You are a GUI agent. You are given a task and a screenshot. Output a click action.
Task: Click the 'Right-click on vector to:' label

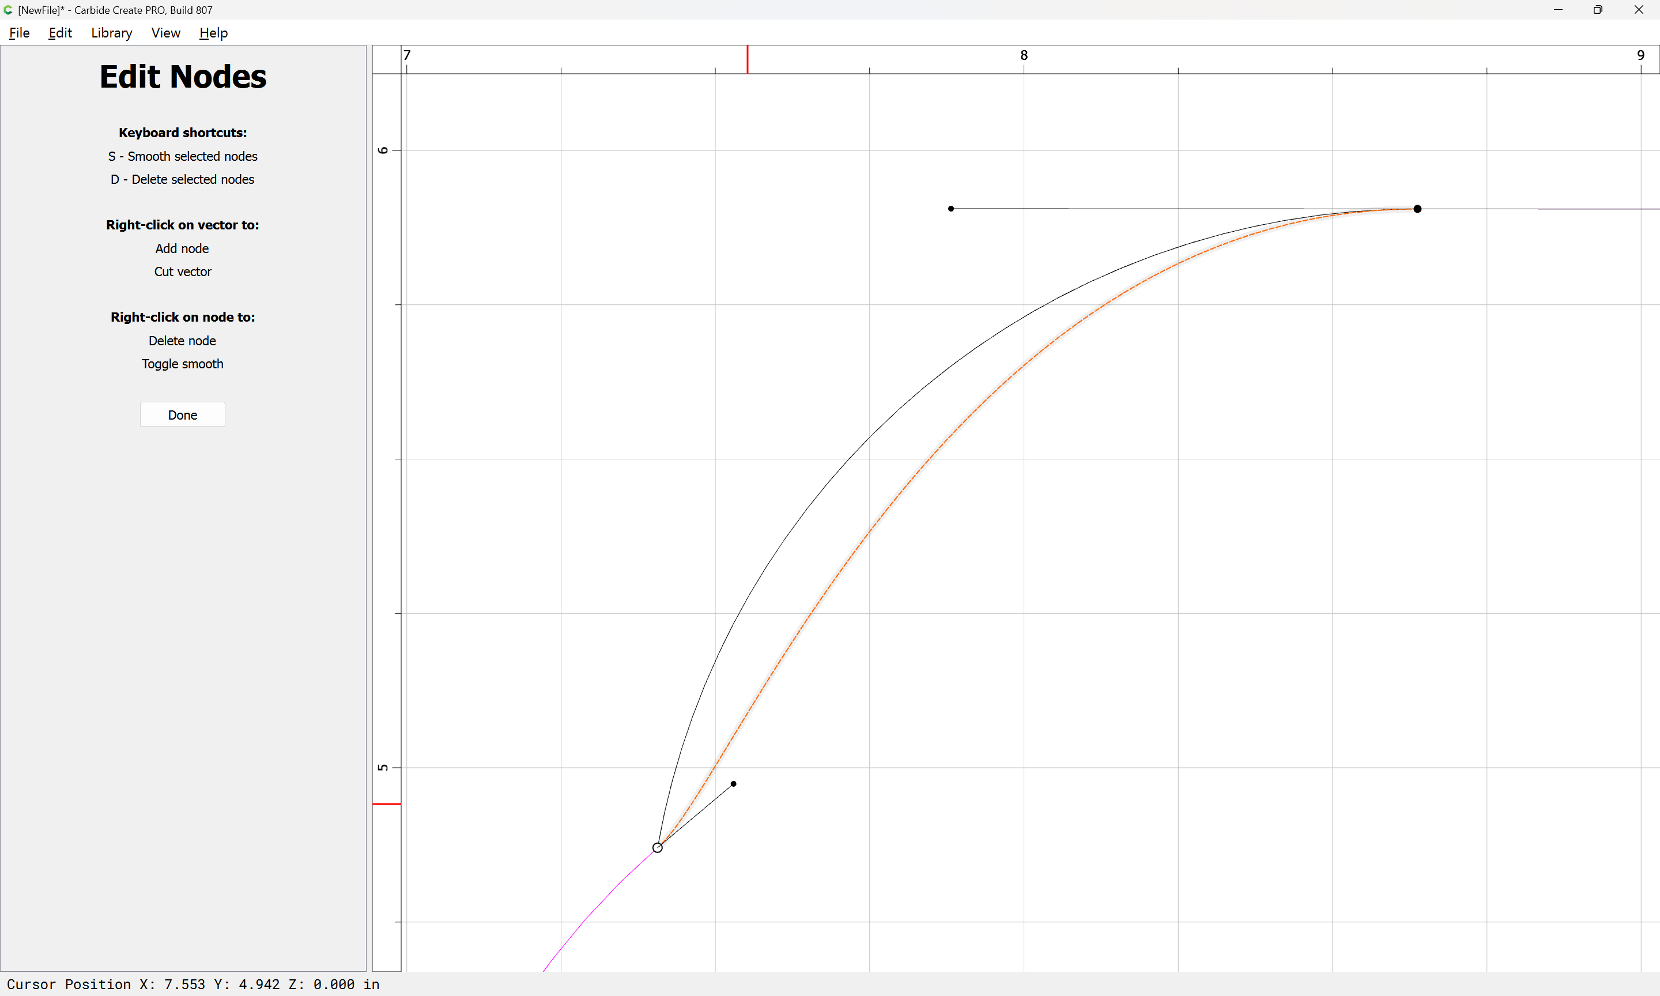click(183, 225)
